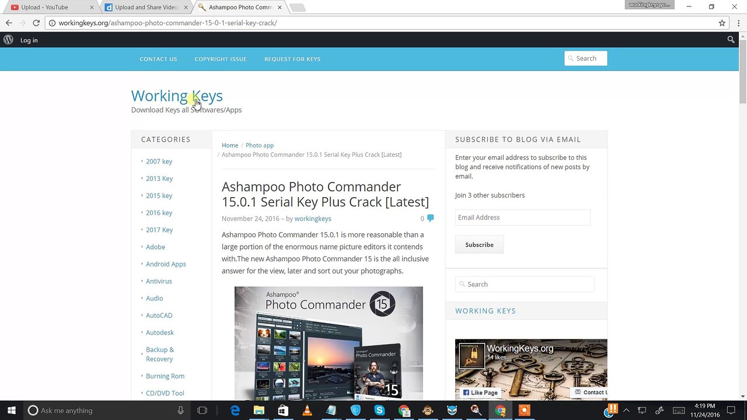The width and height of the screenshot is (747, 420).
Task: Open the 2017 Key category
Action: click(159, 230)
